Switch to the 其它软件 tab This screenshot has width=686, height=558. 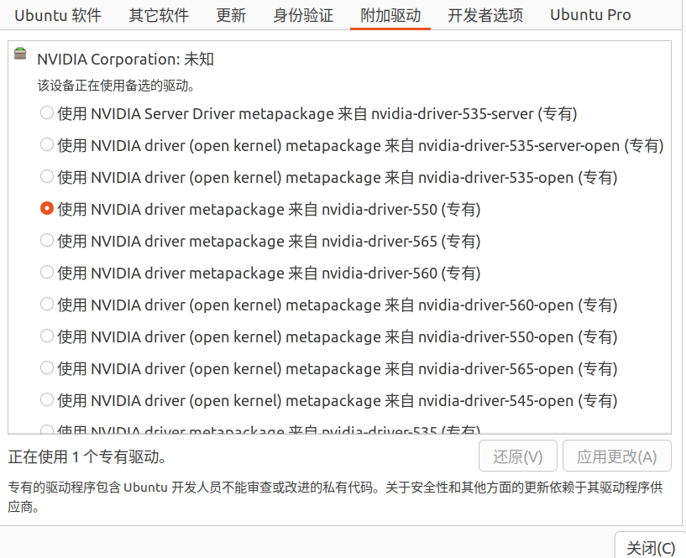pos(159,15)
